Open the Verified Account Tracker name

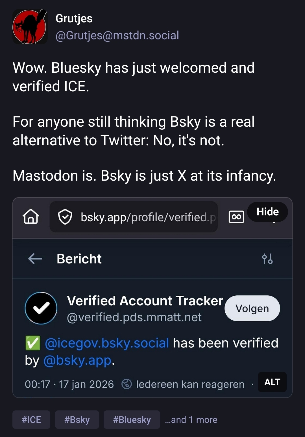[x=145, y=301]
